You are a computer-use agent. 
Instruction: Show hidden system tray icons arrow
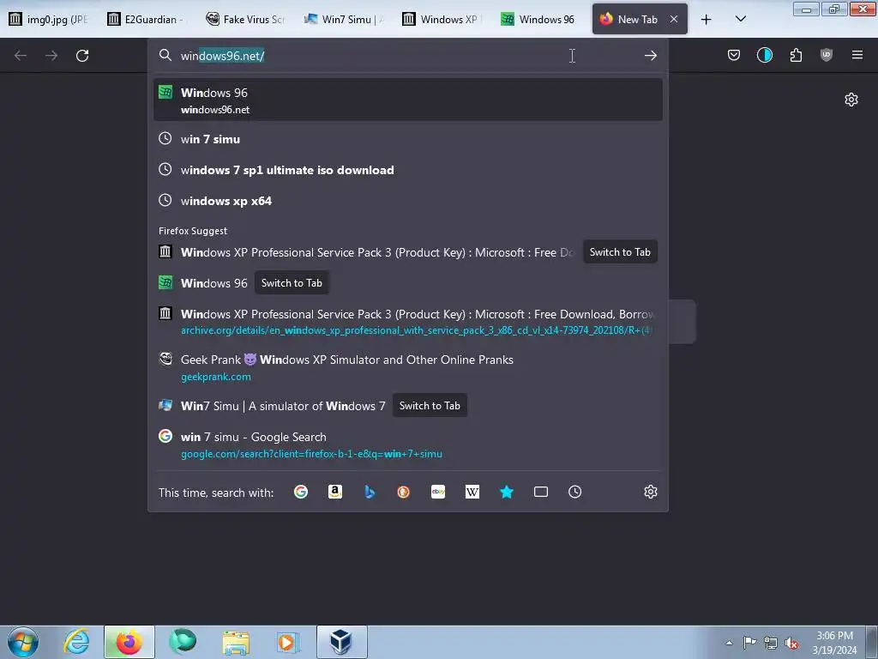click(729, 643)
